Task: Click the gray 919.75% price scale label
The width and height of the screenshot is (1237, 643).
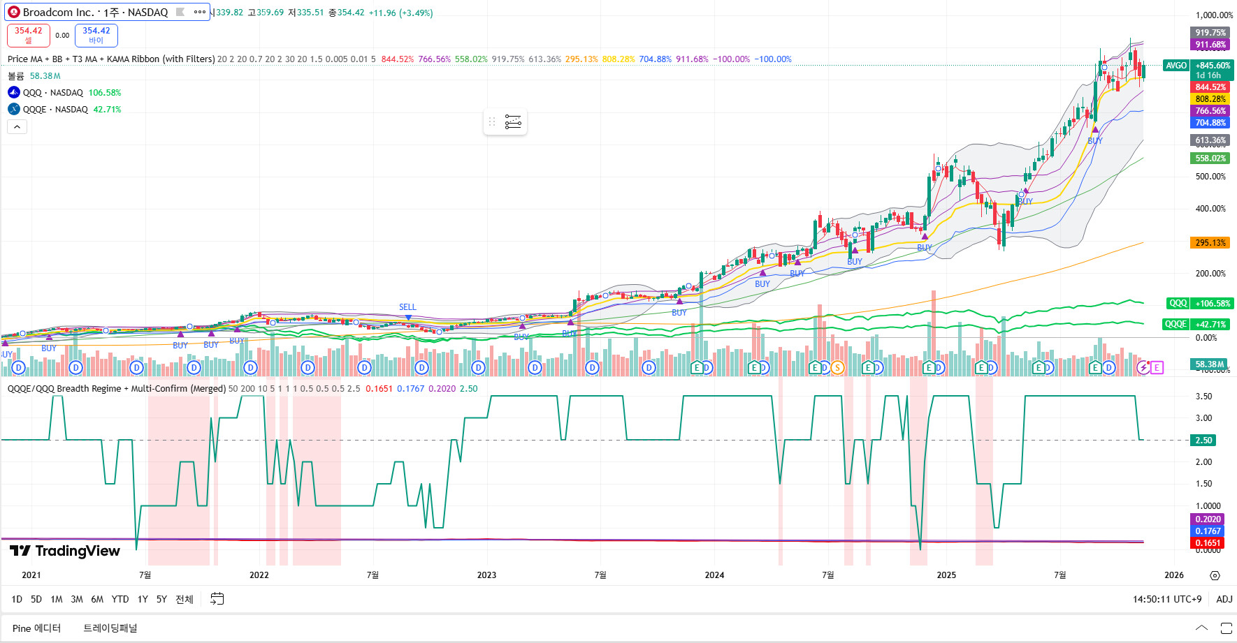Action: click(1210, 33)
